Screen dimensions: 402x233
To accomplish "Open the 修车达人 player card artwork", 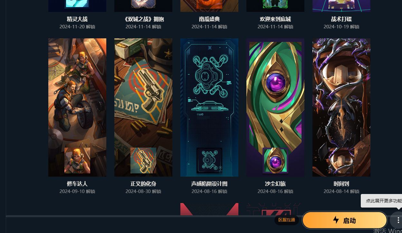I will (x=77, y=107).
